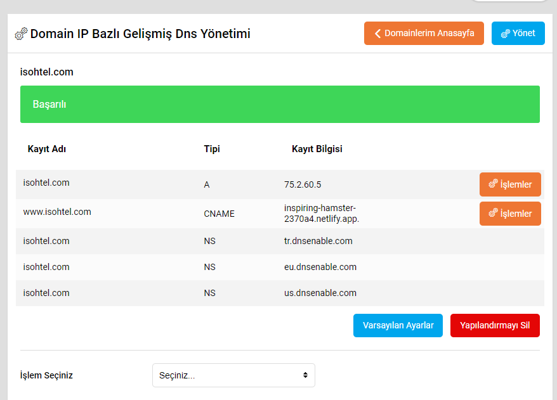Click the gears icon beside the page title

pyautogui.click(x=21, y=34)
